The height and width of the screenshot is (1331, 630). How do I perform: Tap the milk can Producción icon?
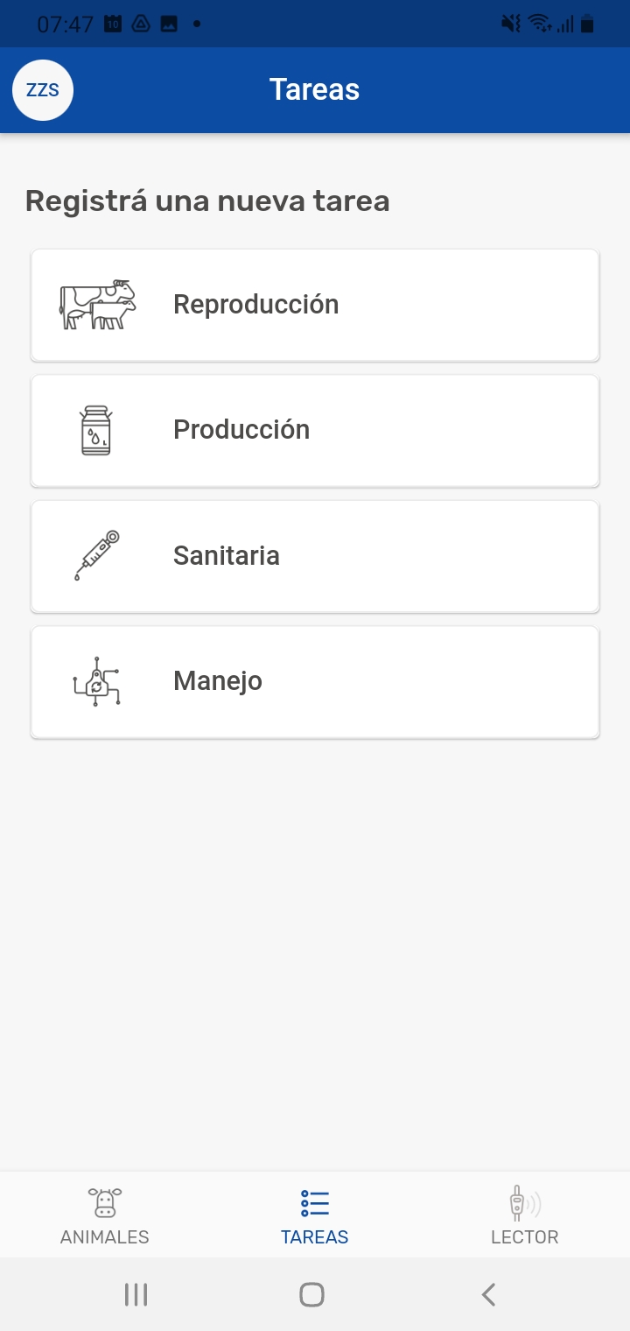96,430
